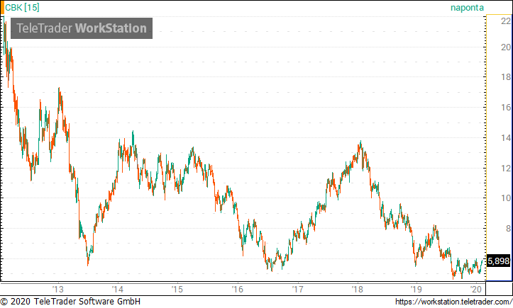Click the '20 year label on time axis
The height and width of the screenshot is (308, 513).
475,290
